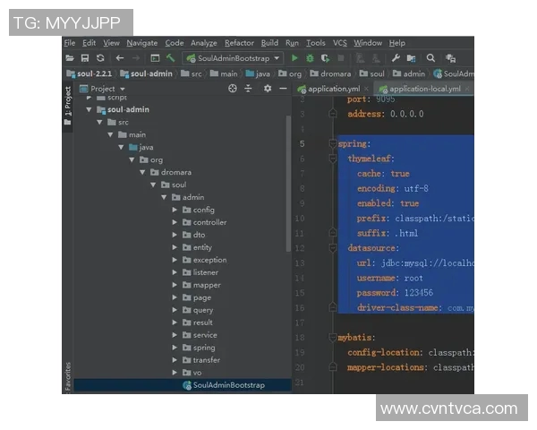Open the Project view selector dropdown
This screenshot has height=430, width=537.
click(122, 89)
